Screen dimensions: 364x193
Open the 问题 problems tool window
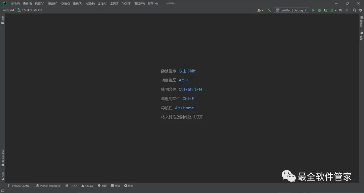(102, 186)
